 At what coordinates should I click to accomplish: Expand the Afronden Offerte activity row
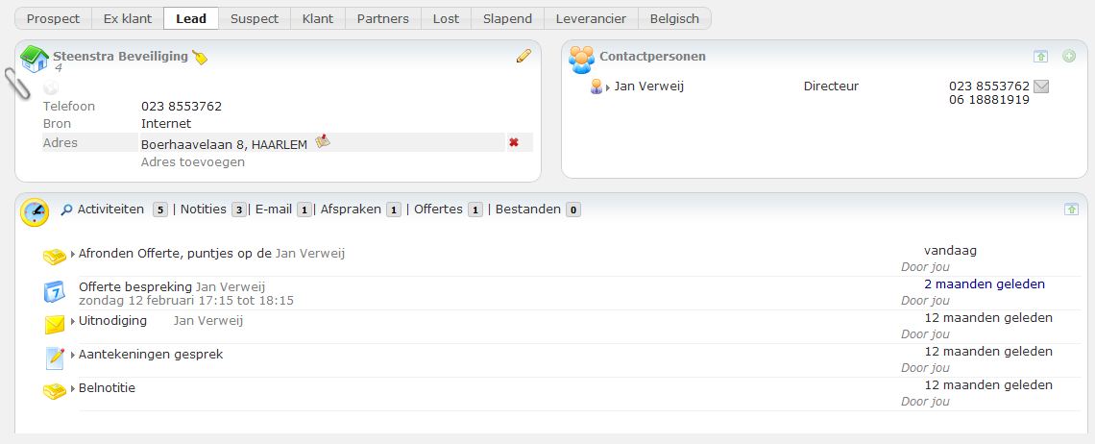coord(73,255)
